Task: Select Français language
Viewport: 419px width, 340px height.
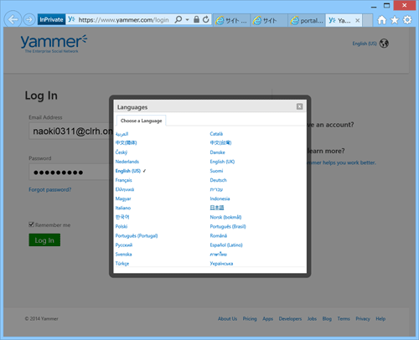Action: tap(123, 180)
